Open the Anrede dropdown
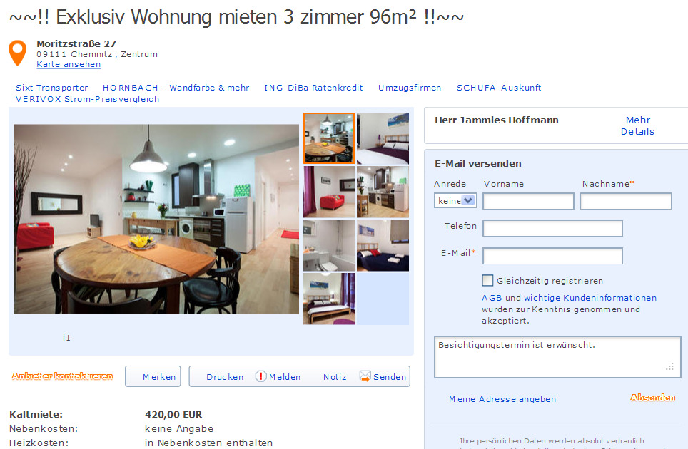Image resolution: width=688 pixels, height=449 pixels. point(455,201)
